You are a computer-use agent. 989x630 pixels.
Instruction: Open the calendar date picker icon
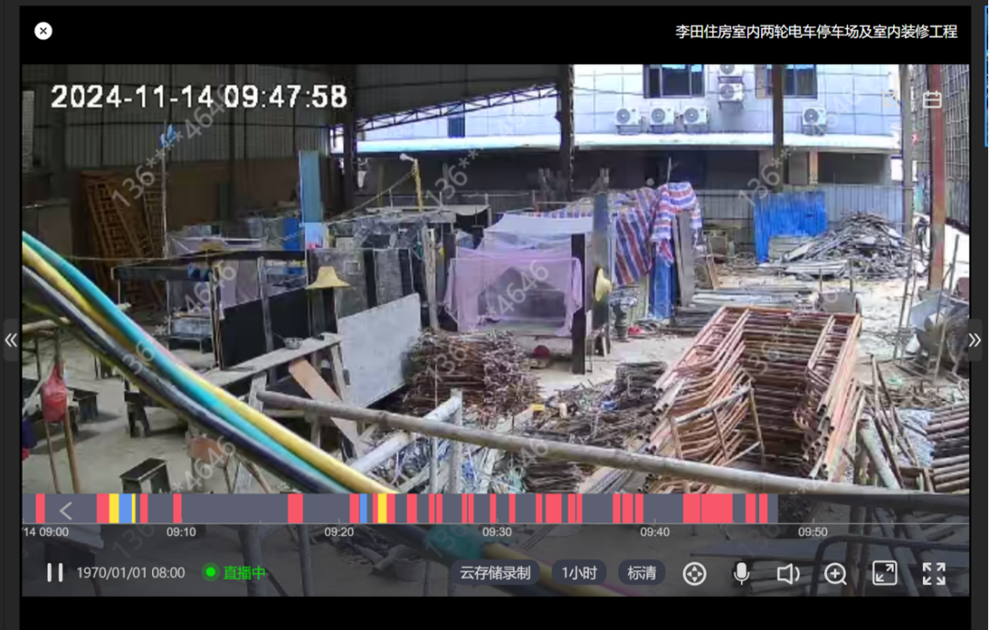pyautogui.click(x=932, y=100)
